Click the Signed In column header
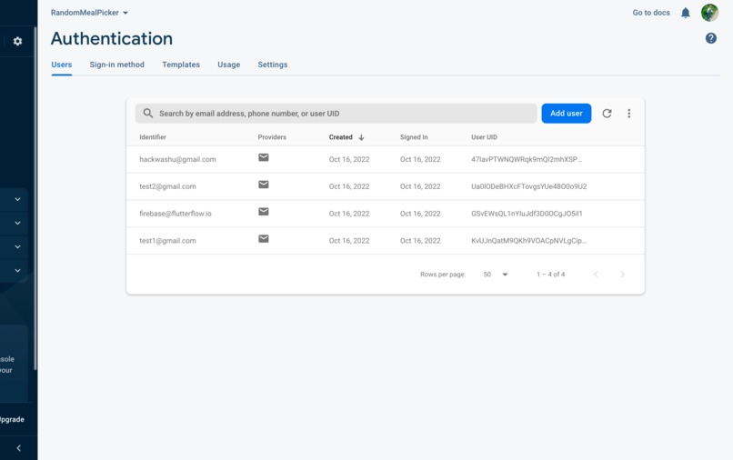Image resolution: width=733 pixels, height=460 pixels. click(x=414, y=137)
